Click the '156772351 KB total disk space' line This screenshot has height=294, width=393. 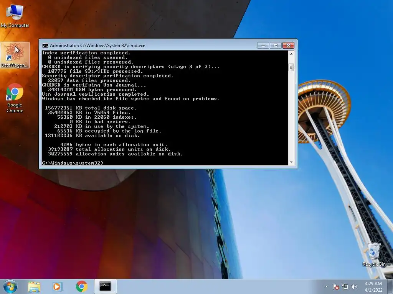point(91,108)
